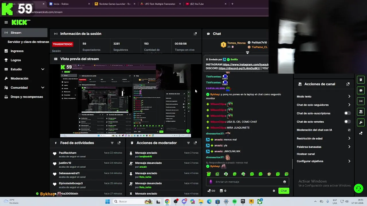Click PaulRackham in activity feed

point(68,153)
